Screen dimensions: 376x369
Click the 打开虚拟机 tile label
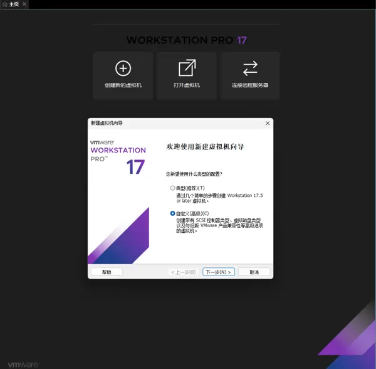(x=187, y=85)
